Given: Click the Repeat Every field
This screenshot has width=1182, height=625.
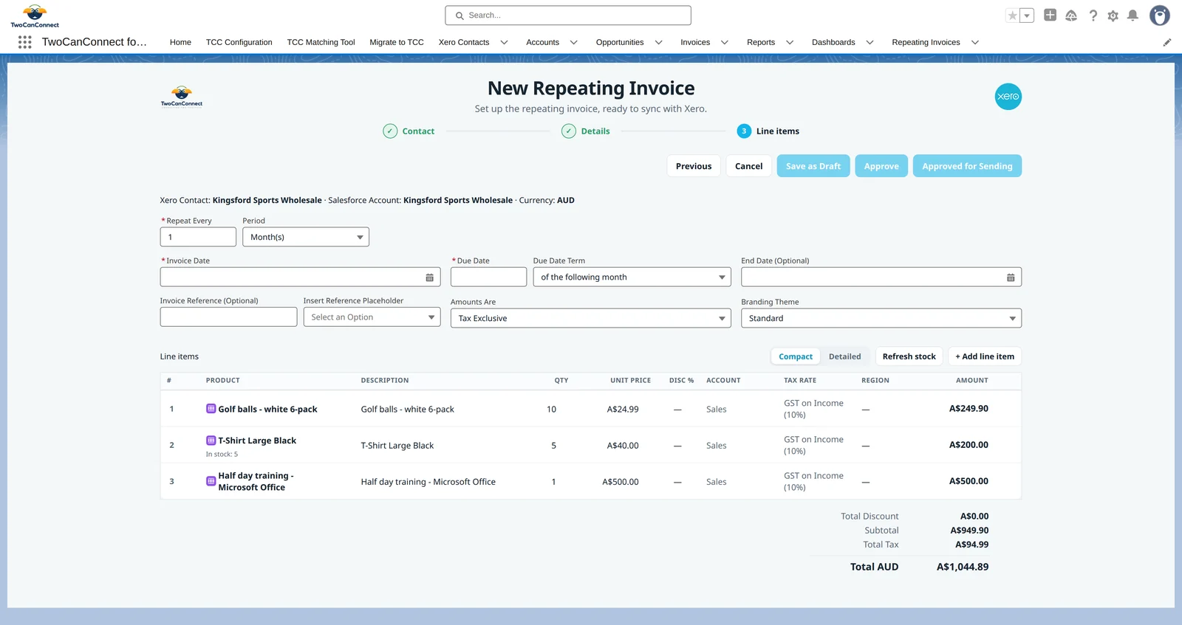Looking at the screenshot, I should pos(198,237).
